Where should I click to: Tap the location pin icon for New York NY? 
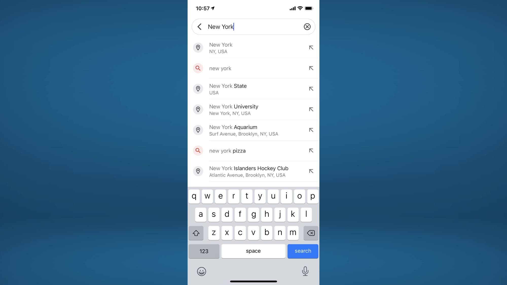coord(198,48)
